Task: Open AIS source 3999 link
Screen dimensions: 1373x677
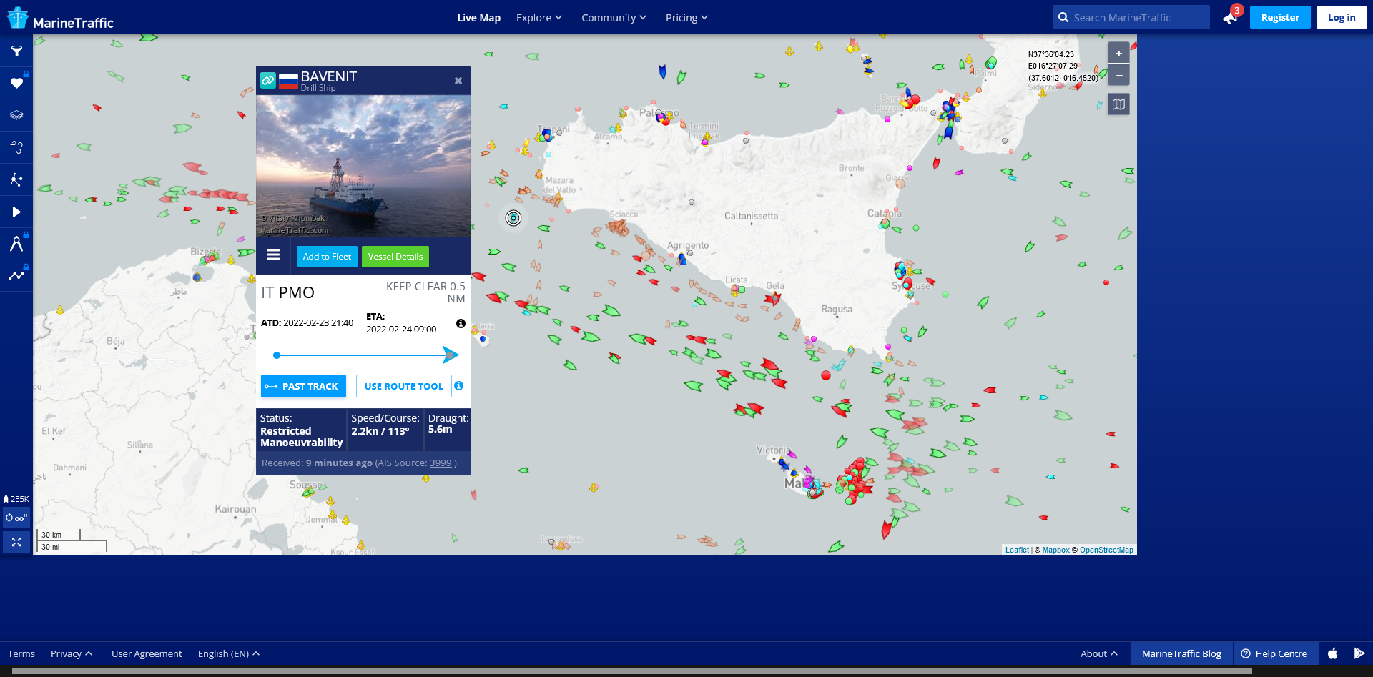Action: pos(441,463)
